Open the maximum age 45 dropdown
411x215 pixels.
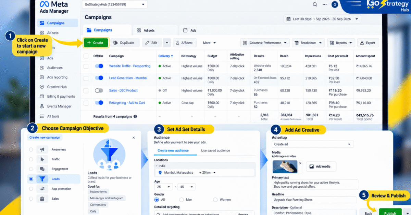pyautogui.click(x=186, y=187)
